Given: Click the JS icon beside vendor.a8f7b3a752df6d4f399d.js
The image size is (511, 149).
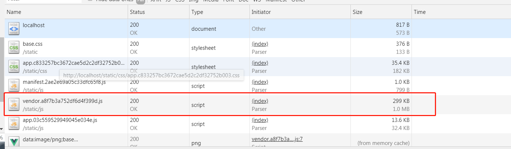Looking at the screenshot, I should click(x=14, y=105).
